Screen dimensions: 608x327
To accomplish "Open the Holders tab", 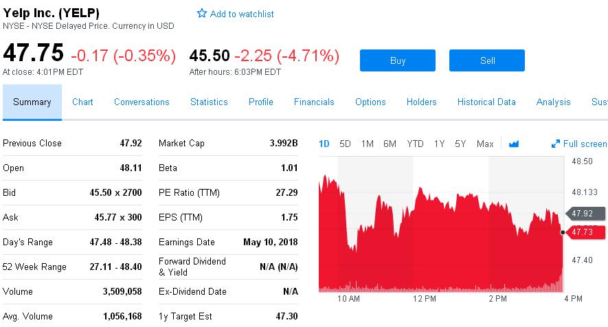I will click(421, 102).
